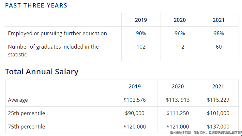Select the $137,000 salary cell
This screenshot has height=136, width=242.
tap(218, 127)
